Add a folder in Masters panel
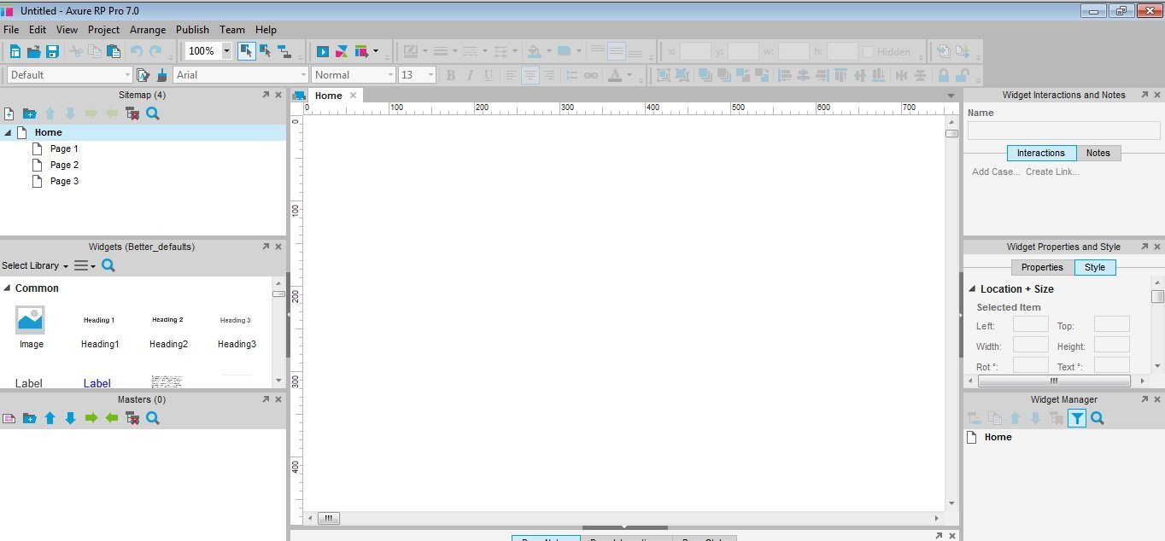Screen dimensions: 1165x541 (x=29, y=418)
